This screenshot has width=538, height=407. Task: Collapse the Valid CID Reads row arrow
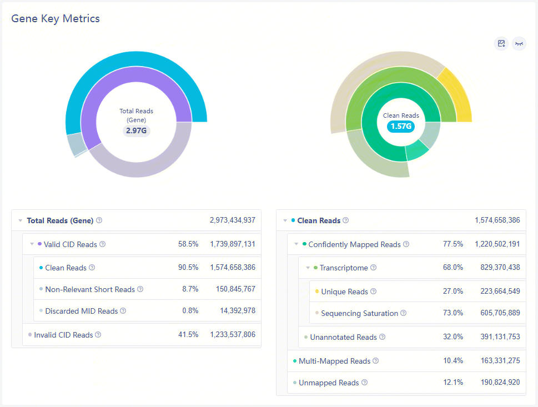32,244
